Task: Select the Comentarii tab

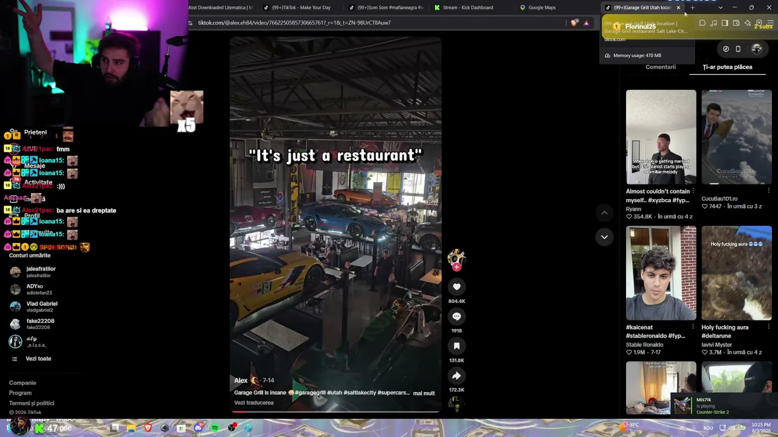Action: click(x=661, y=67)
